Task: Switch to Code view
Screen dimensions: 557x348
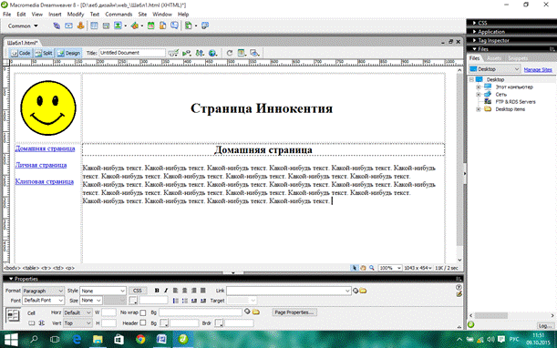Action: tap(21, 53)
